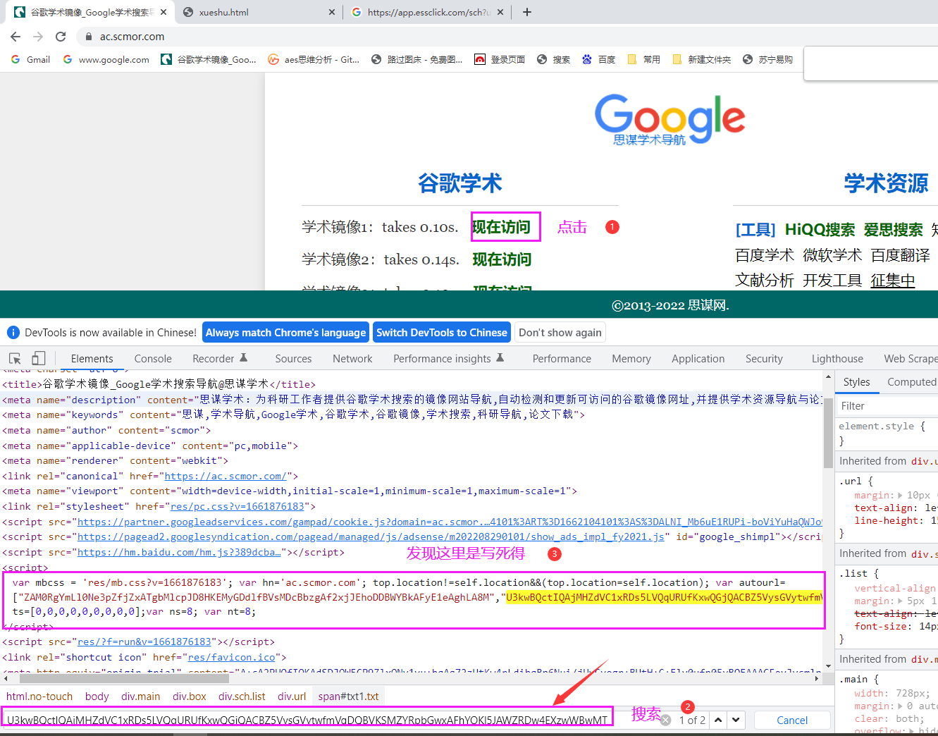This screenshot has width=938, height=736.
Task: Switch to the app.essclick.com tab
Action: tap(428, 12)
